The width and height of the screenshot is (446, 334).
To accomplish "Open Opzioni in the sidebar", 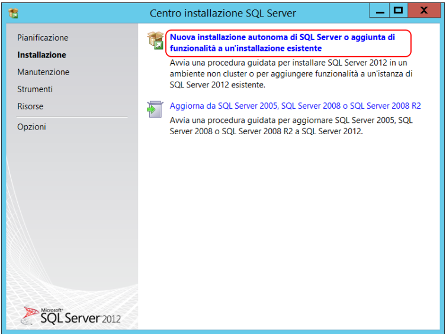I will [x=31, y=127].
